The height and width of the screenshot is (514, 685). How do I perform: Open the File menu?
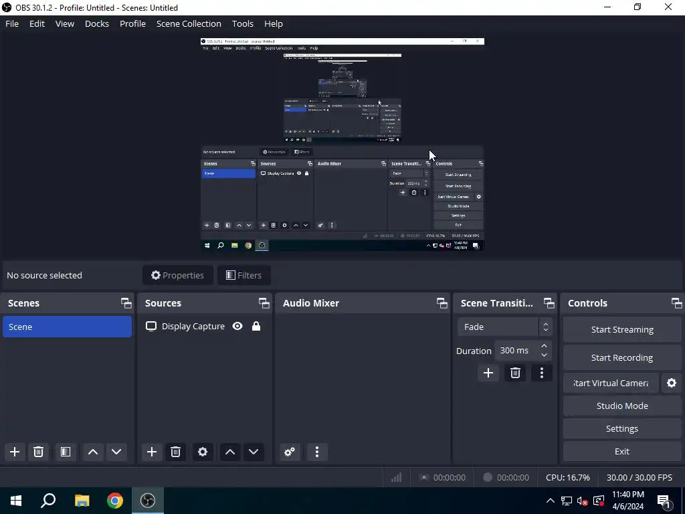(x=12, y=23)
